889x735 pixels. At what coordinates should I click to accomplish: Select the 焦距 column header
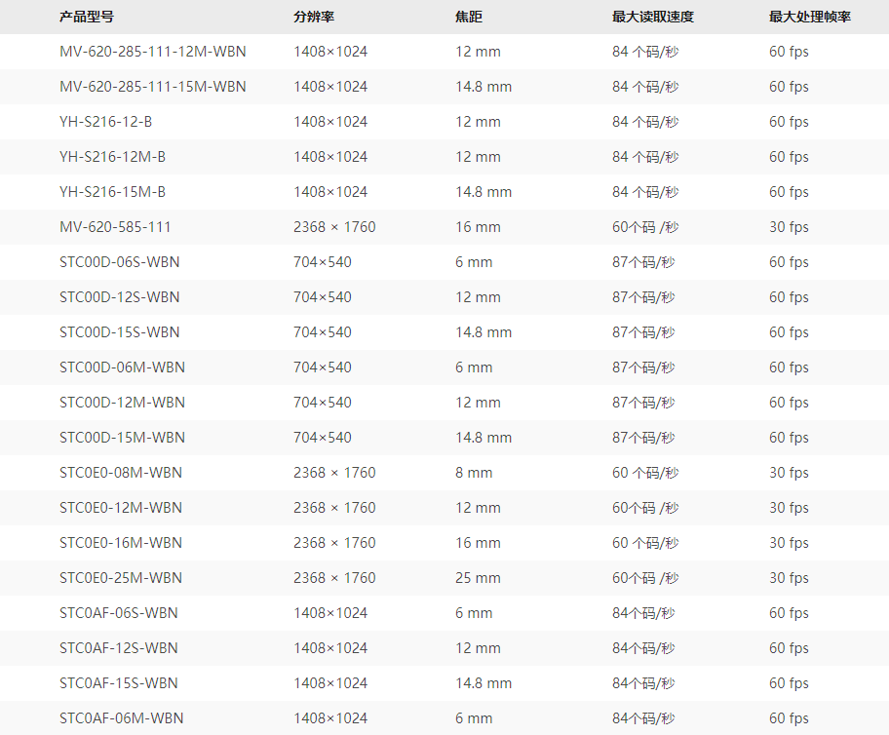[469, 18]
